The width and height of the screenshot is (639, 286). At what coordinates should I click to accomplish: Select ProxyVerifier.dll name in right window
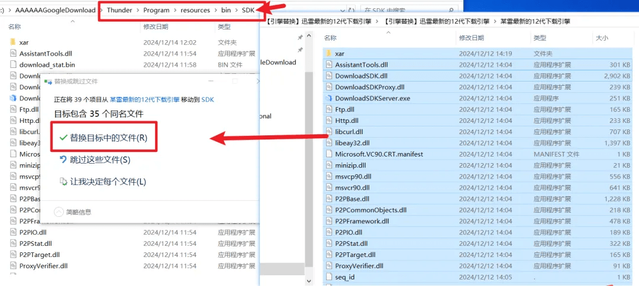point(360,266)
